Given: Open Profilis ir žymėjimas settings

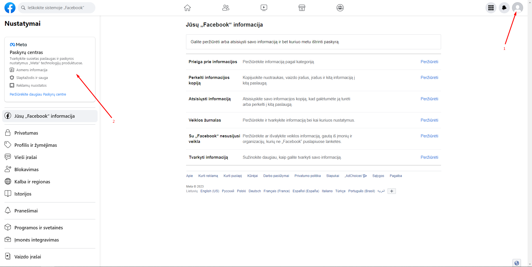Looking at the screenshot, I should click(50, 145).
